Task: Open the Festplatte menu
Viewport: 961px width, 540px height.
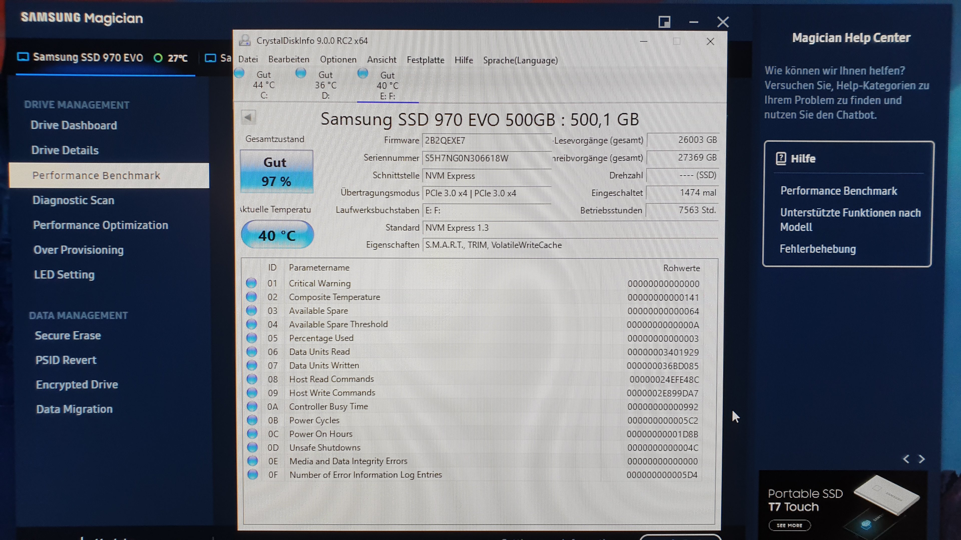Action: tap(425, 60)
